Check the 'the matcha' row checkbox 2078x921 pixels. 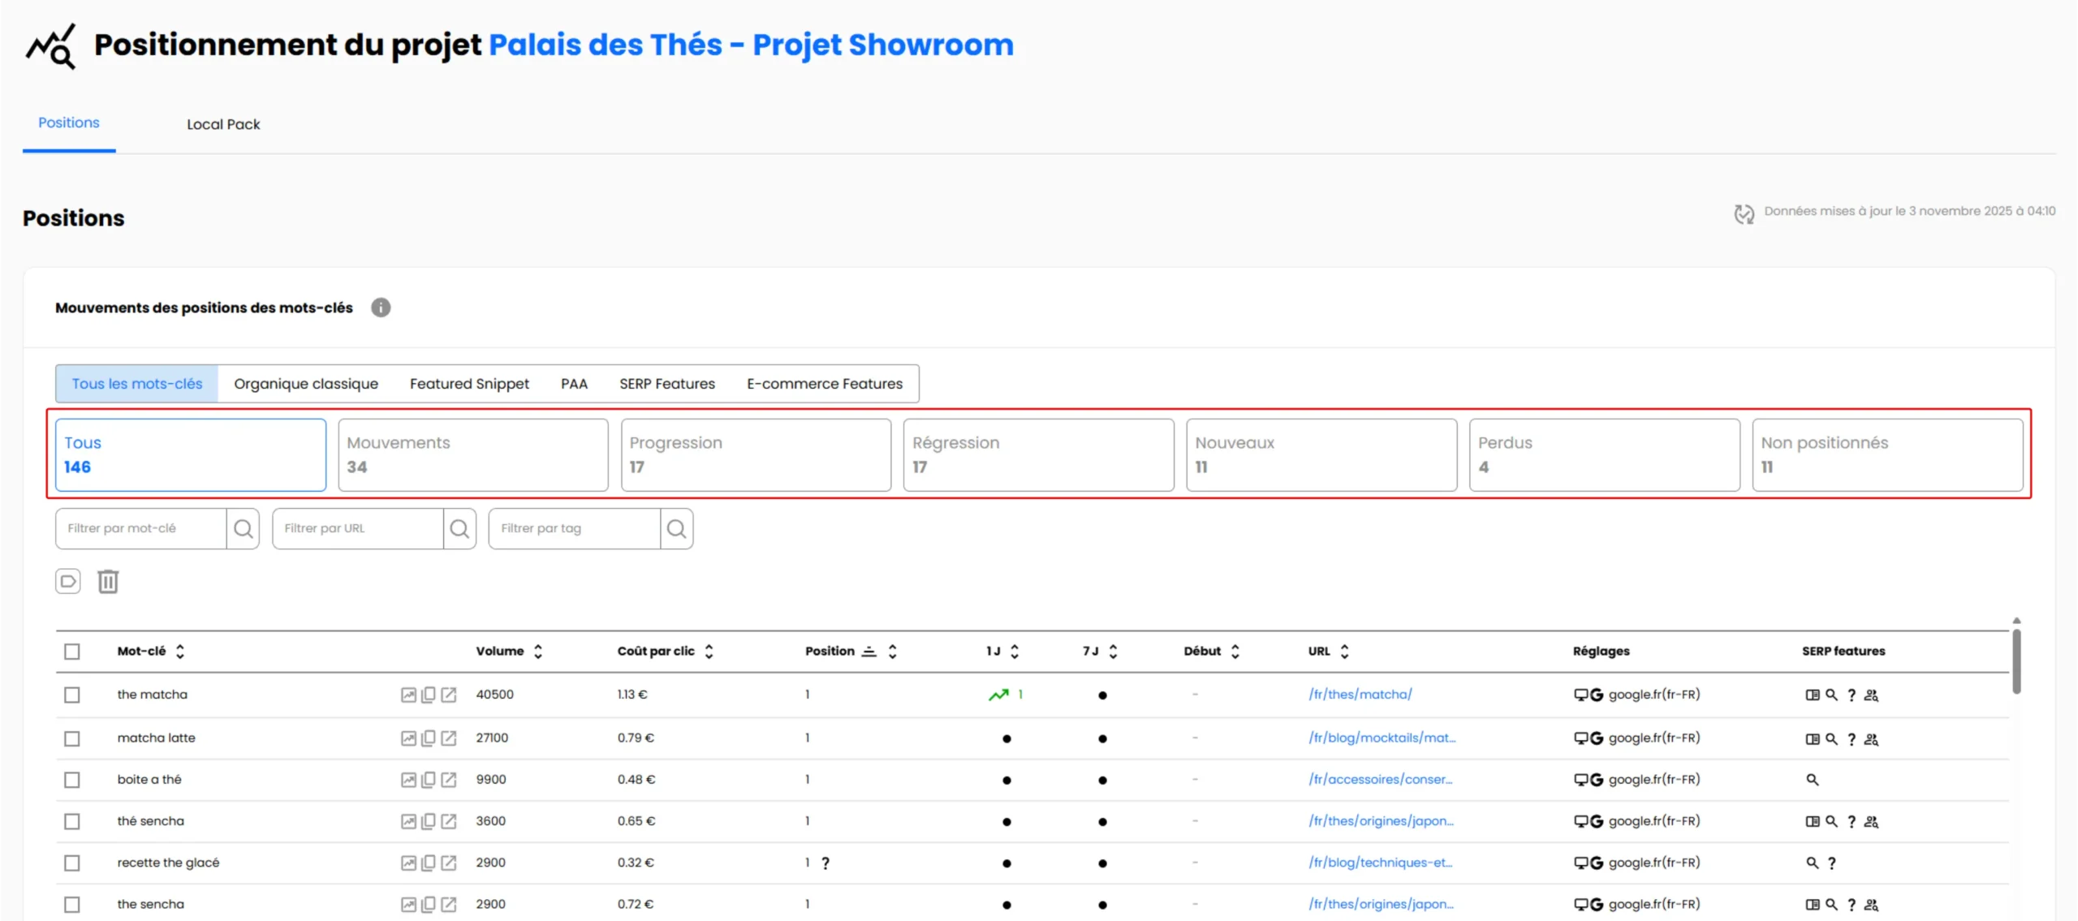72,695
